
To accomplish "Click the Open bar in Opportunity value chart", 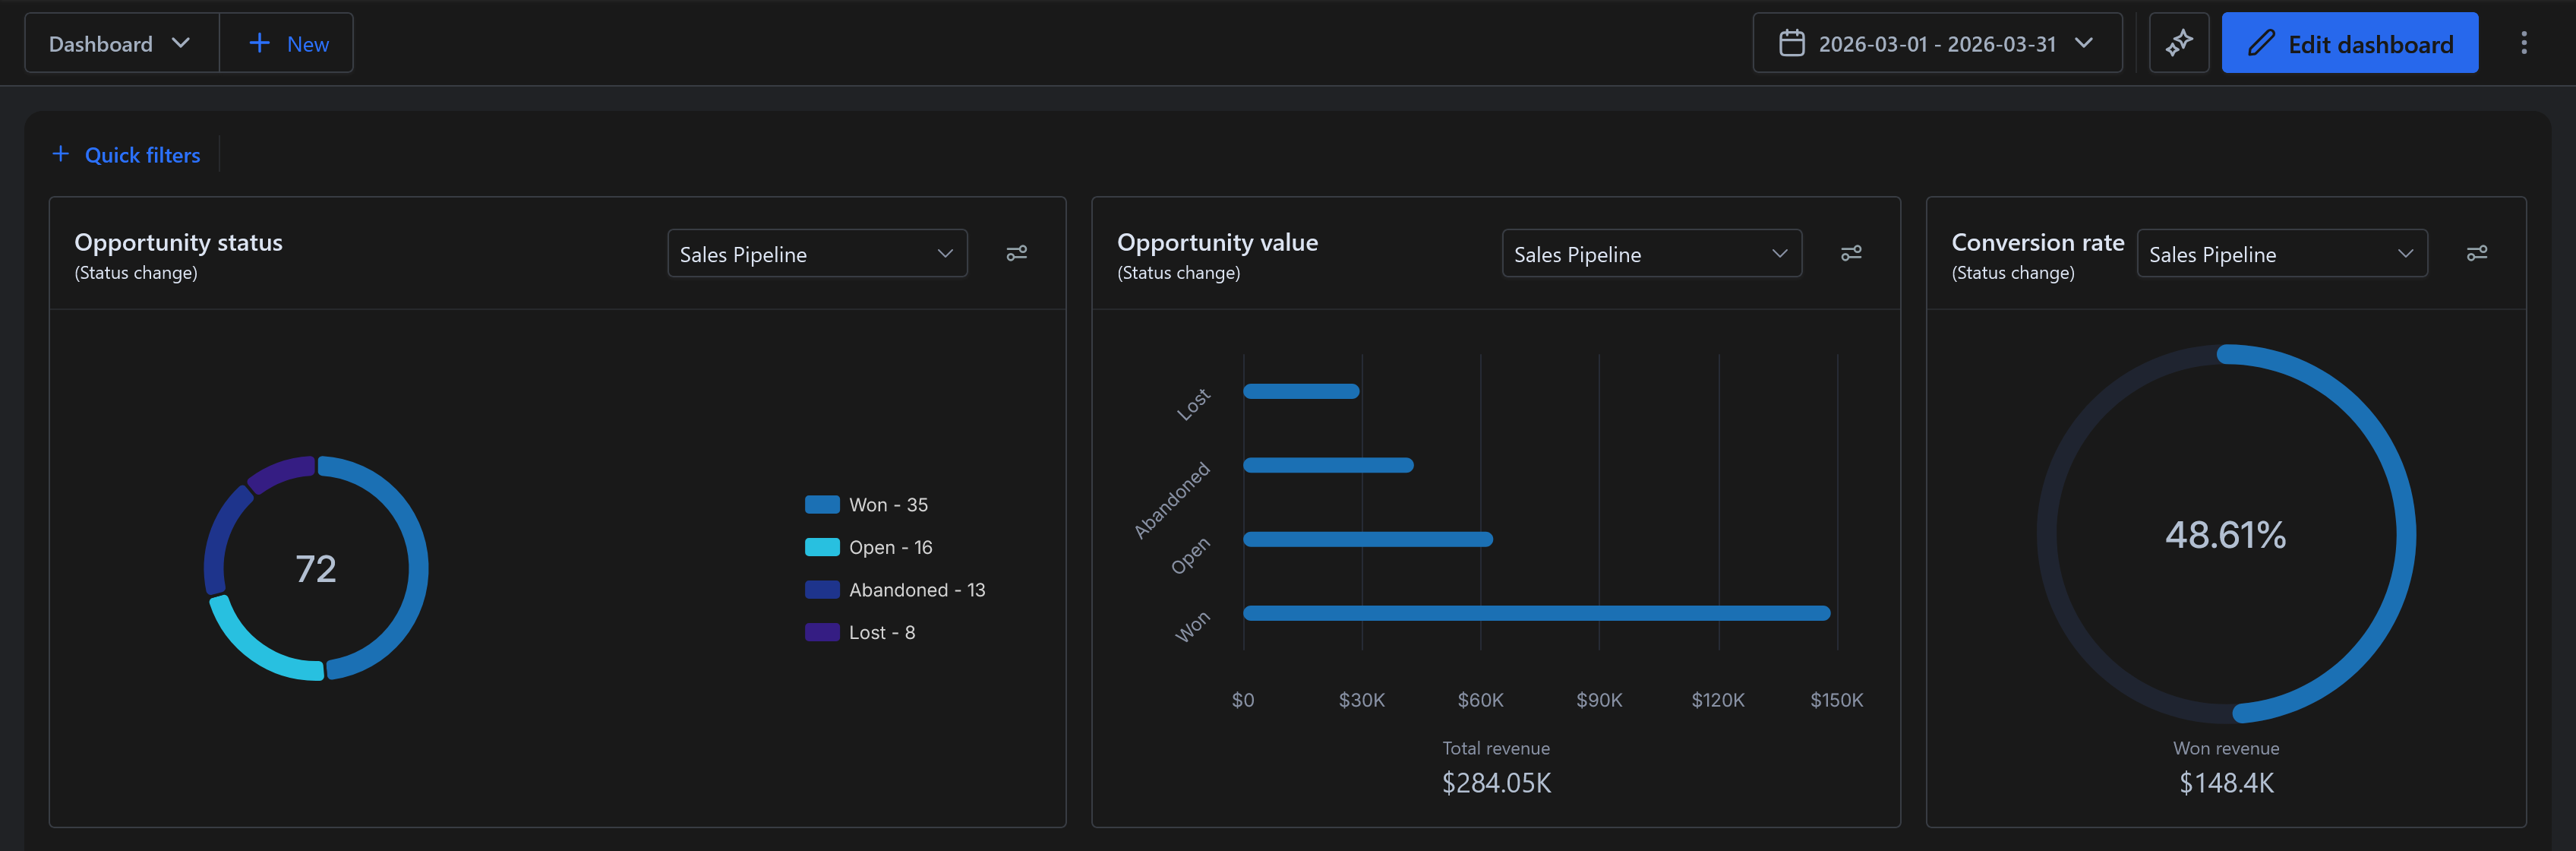I will point(1367,539).
